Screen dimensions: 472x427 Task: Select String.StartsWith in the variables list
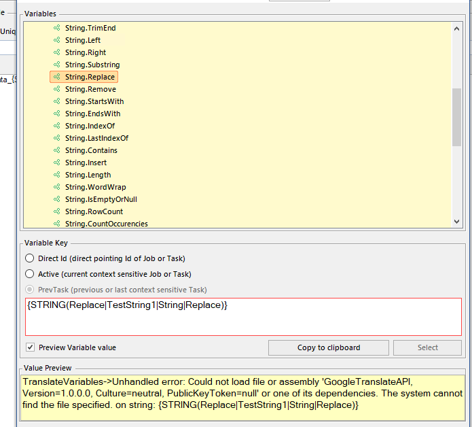(94, 101)
